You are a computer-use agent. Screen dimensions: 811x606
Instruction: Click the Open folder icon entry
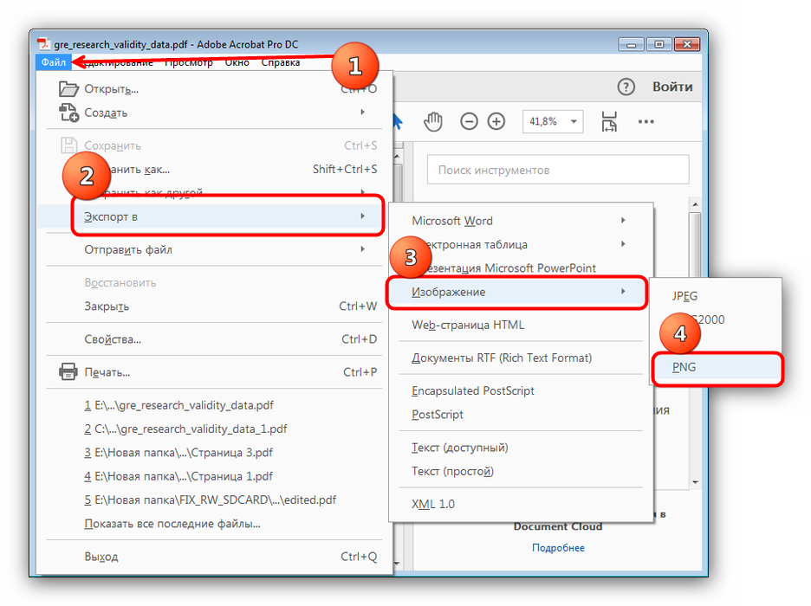[x=111, y=89]
